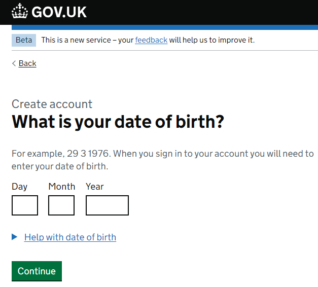Open Help with date of birth details

[x=70, y=237]
